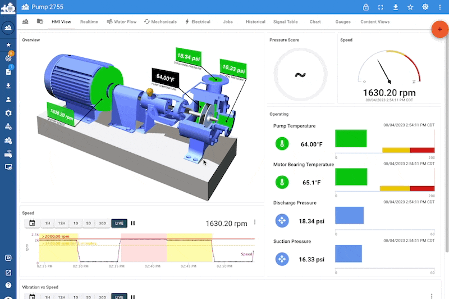This screenshot has height=299, width=449.
Task: Enter fullscreen mode via header icon
Action: pos(381,7)
